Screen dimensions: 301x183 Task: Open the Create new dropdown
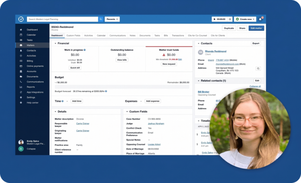245,19
